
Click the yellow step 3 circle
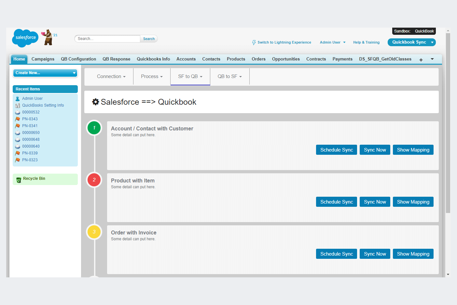coord(94,232)
